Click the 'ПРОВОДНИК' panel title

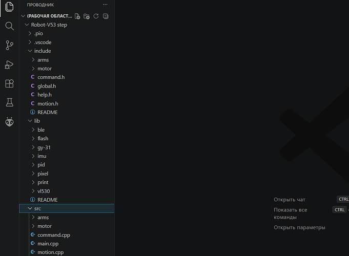pos(40,5)
